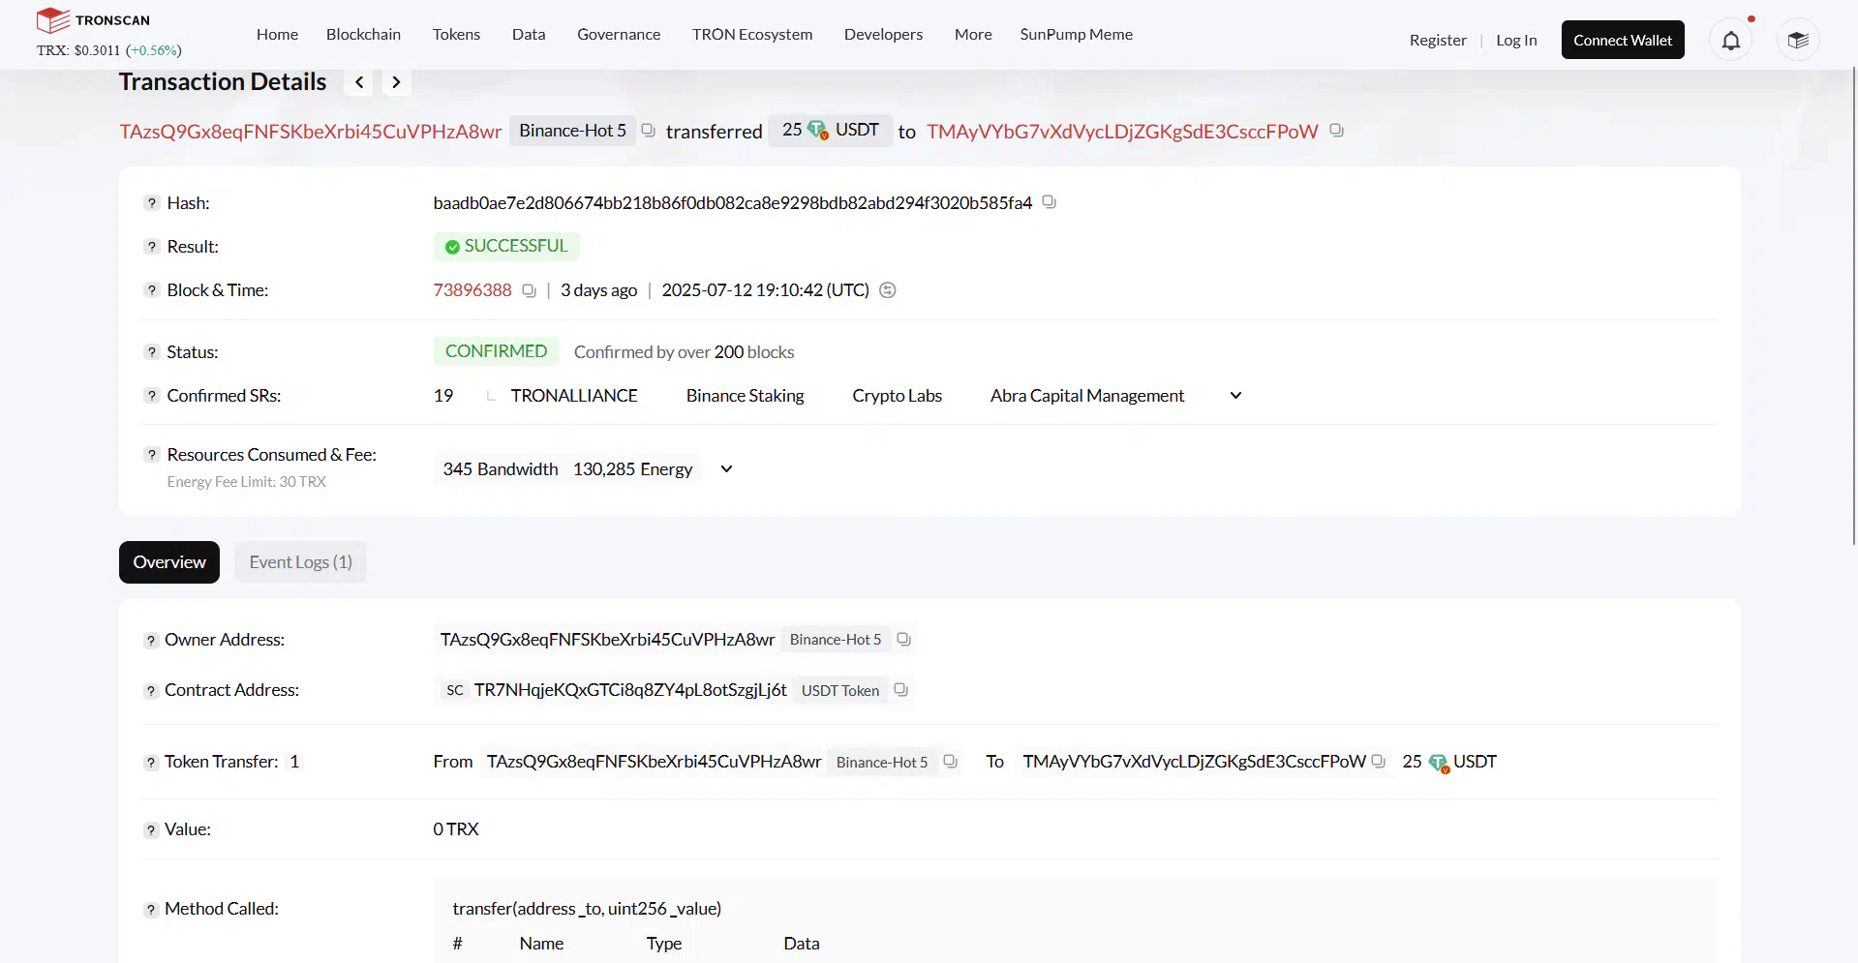The image size is (1858, 963).
Task: Go to previous transaction arrow
Action: pyautogui.click(x=359, y=82)
